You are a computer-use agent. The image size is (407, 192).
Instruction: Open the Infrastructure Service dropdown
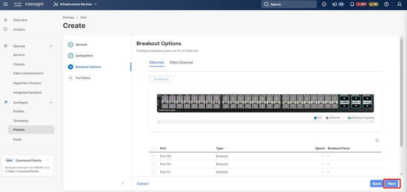point(75,4)
